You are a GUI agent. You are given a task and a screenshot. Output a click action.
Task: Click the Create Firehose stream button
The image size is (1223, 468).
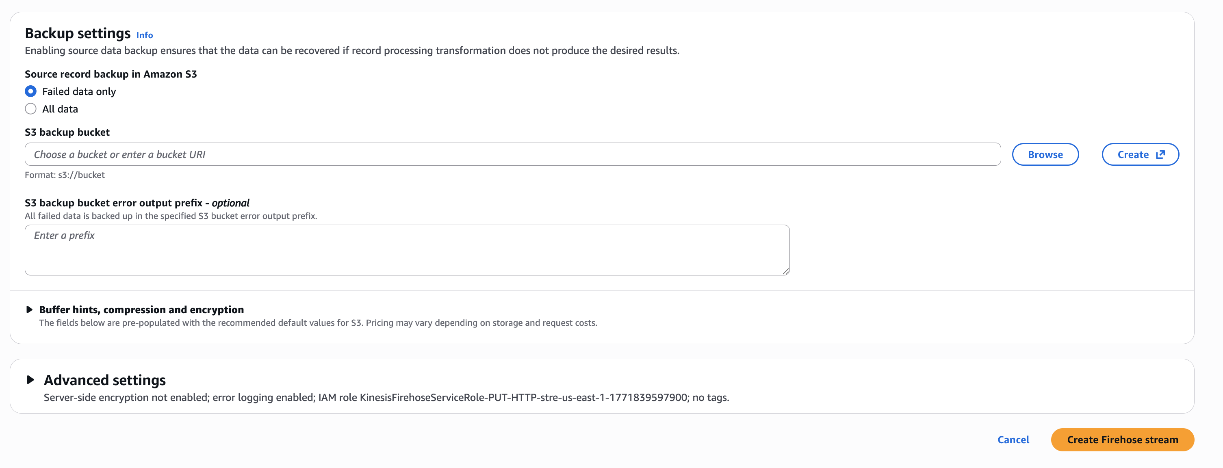click(1122, 440)
